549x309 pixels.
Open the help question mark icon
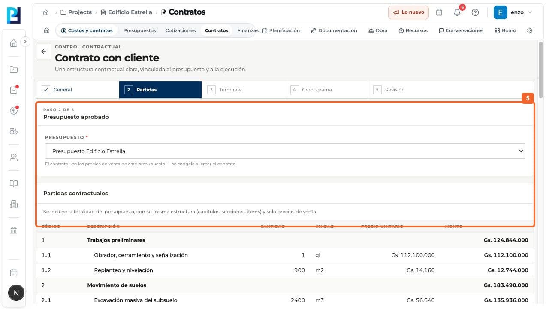coord(475,12)
